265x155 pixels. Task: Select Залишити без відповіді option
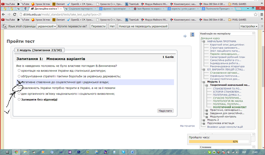tap(19, 99)
